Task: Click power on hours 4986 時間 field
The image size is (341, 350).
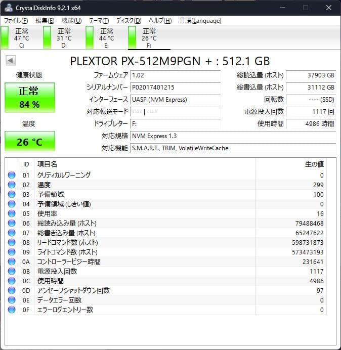Action: (x=311, y=123)
